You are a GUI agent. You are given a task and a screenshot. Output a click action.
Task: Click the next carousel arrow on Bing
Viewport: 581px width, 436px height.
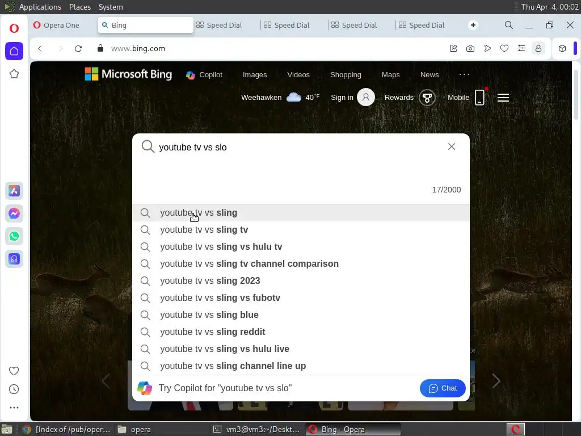point(496,381)
